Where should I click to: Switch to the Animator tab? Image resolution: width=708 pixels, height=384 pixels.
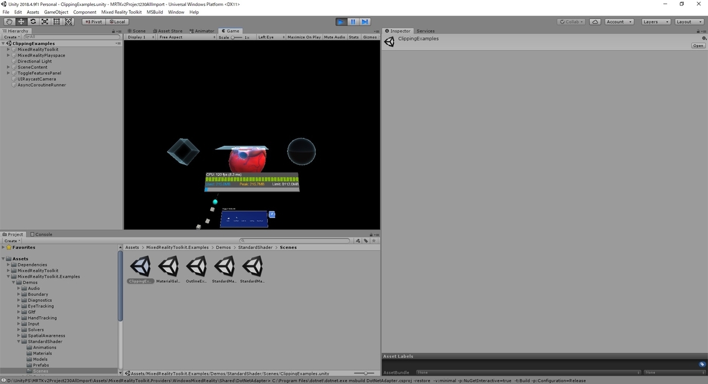click(x=202, y=31)
